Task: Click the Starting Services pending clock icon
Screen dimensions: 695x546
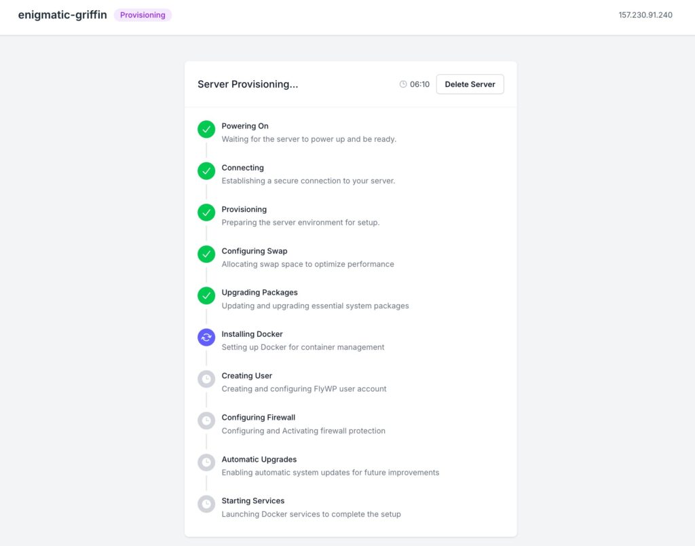Action: point(206,504)
